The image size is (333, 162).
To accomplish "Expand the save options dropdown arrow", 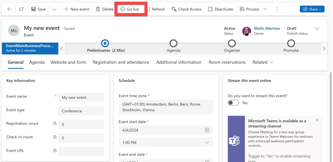I will tap(54, 9).
